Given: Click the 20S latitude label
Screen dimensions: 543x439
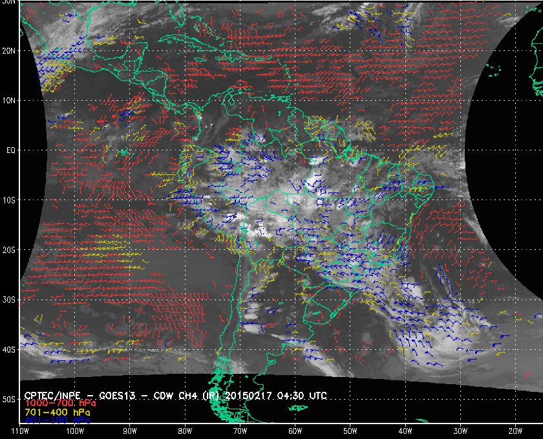Looking at the screenshot, I should 9,250.
